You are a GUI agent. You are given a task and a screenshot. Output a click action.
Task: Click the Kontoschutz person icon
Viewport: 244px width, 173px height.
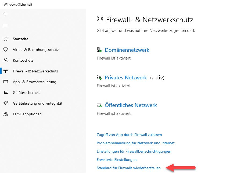5,60
